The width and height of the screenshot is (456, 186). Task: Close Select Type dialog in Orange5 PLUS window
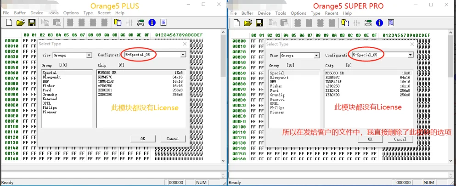tap(185, 44)
